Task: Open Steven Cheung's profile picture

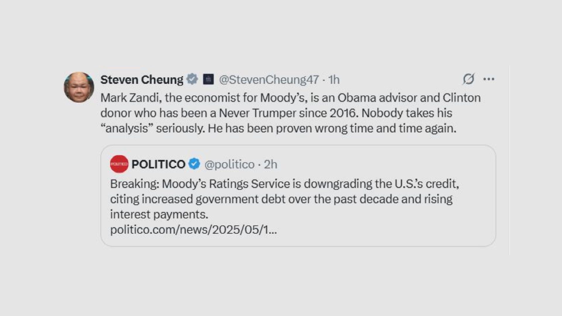Action: [x=79, y=87]
